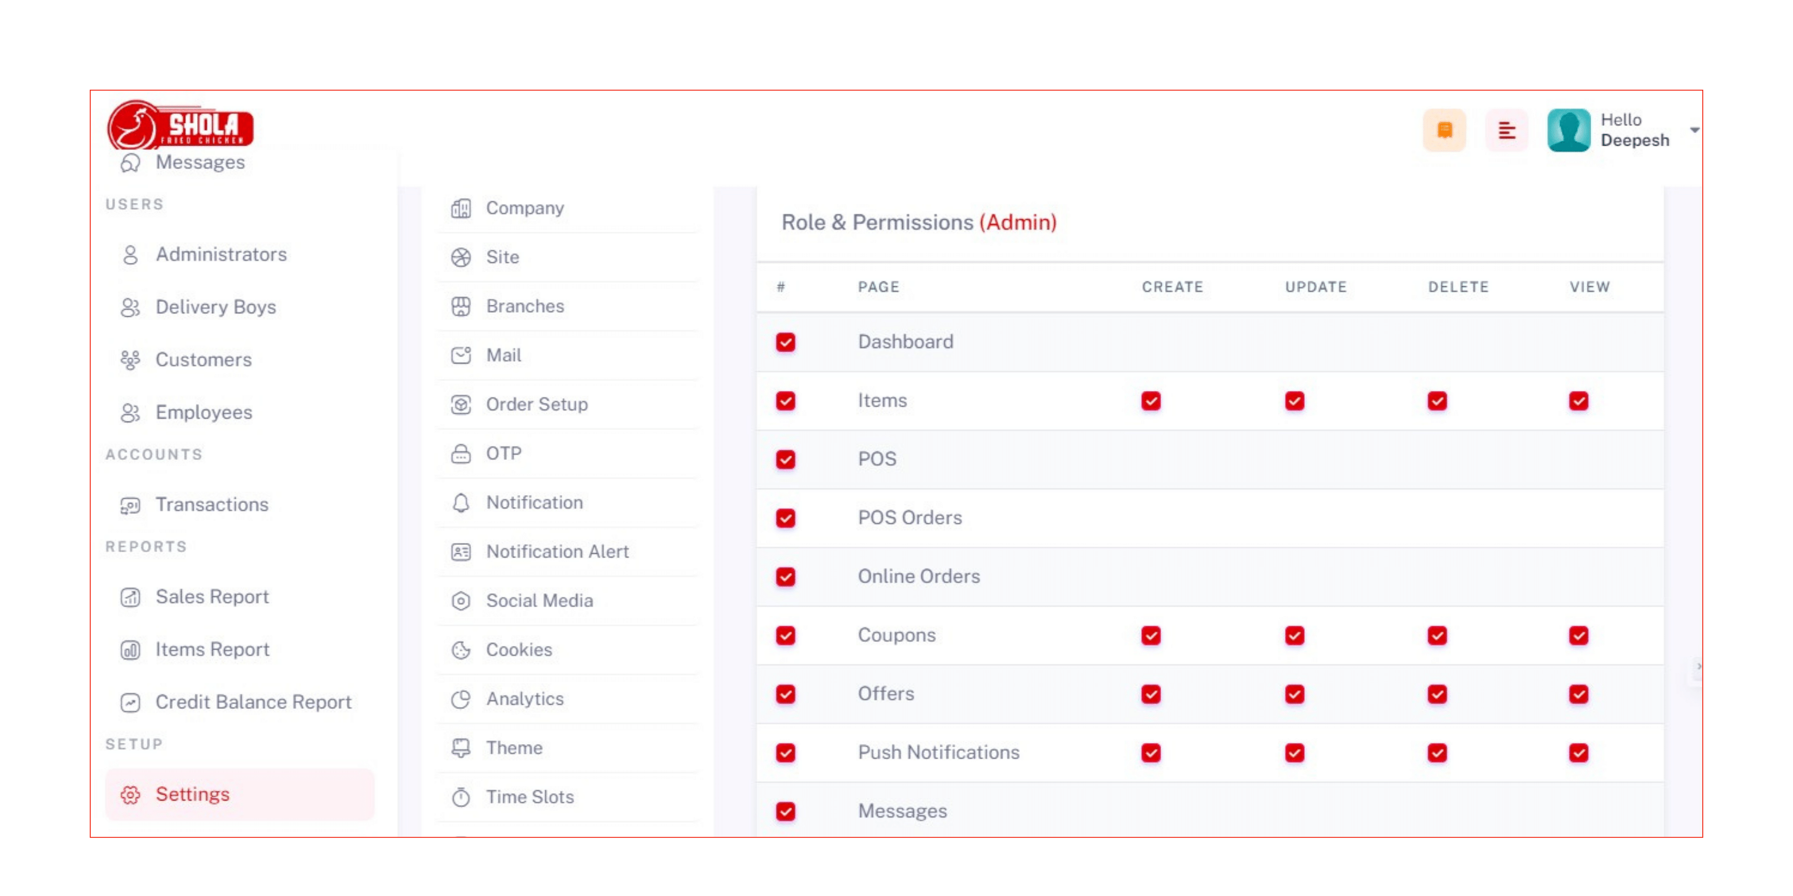Toggle View permission for Push Notifications
The image size is (1793, 896).
(x=1579, y=753)
